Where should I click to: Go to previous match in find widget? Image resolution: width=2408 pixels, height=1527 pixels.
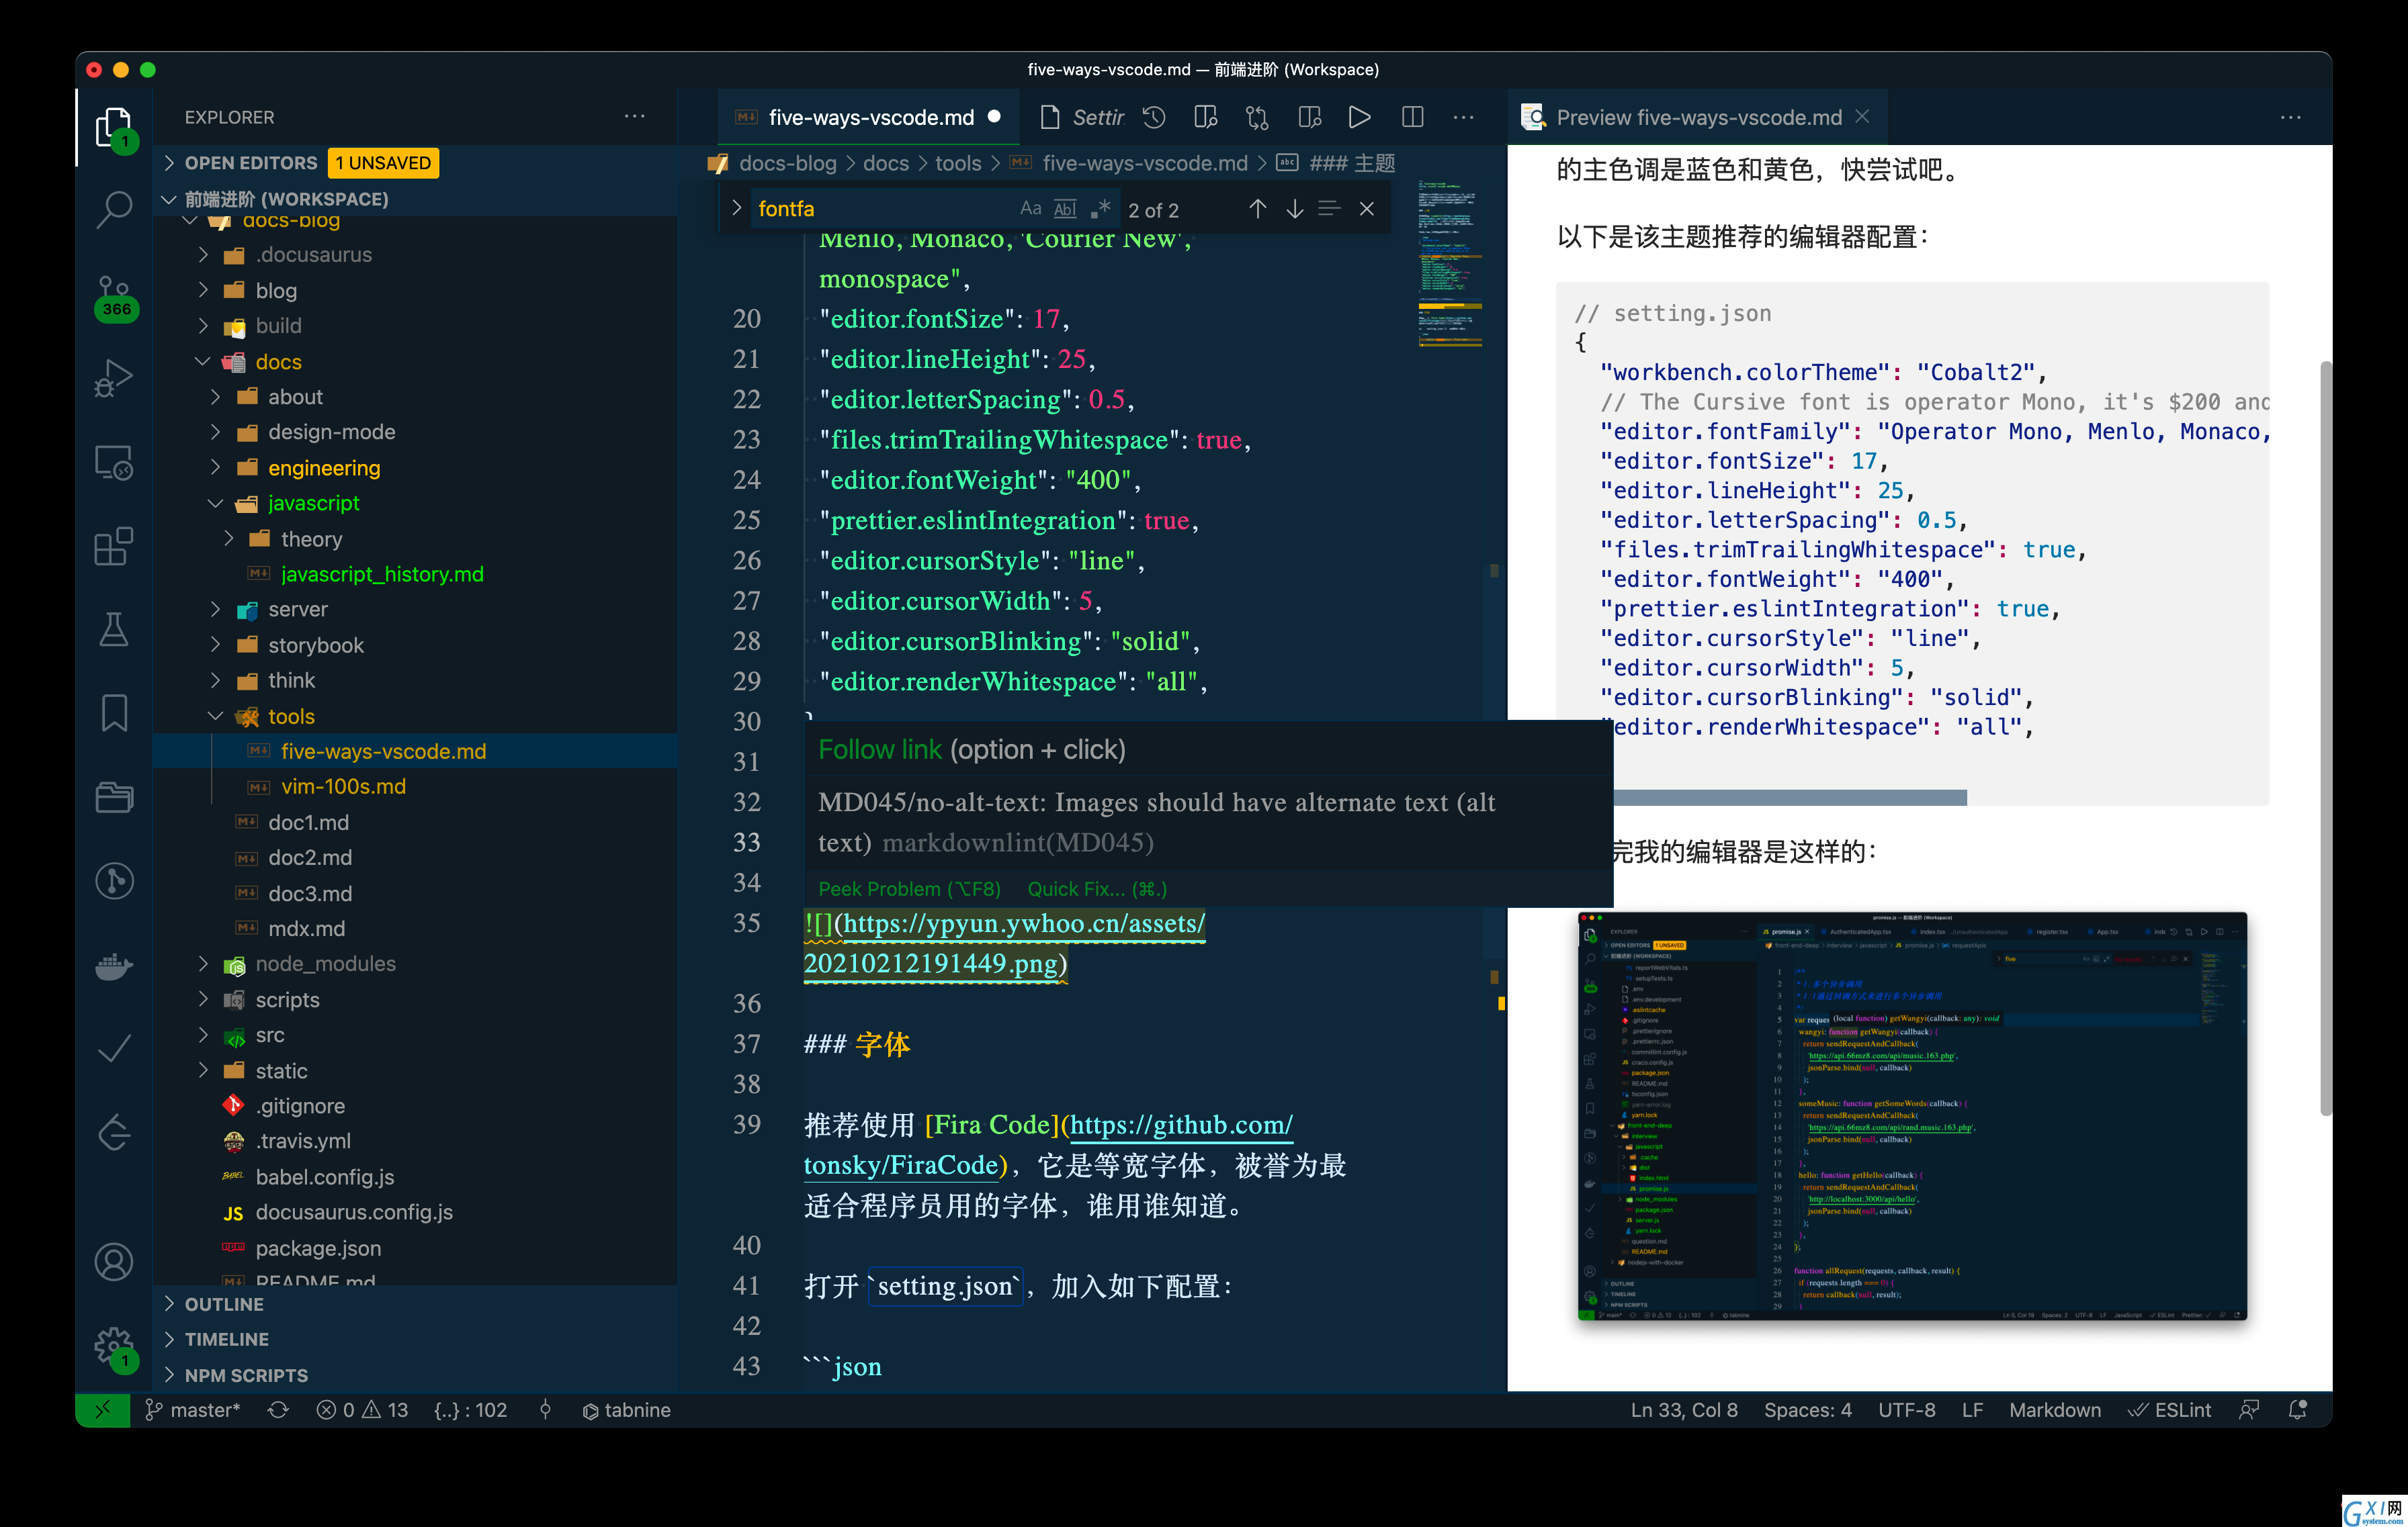[1257, 209]
